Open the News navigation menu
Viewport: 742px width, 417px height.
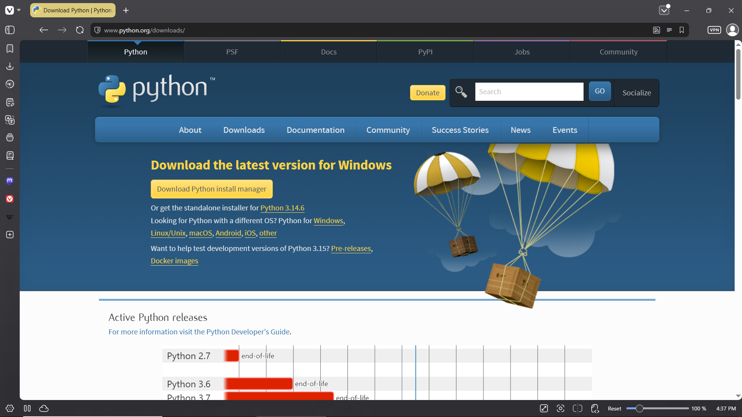tap(521, 130)
